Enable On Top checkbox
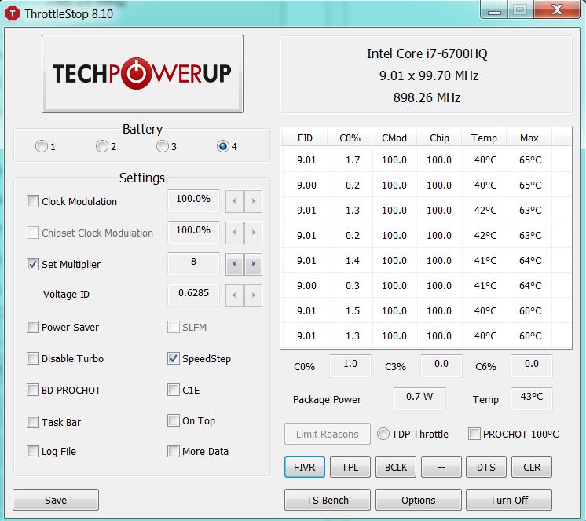The width and height of the screenshot is (586, 521). point(173,420)
